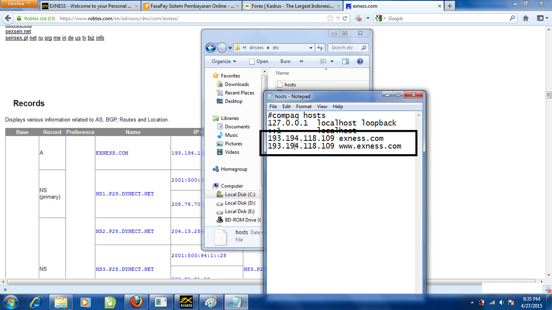Viewport: 552px width, 310px height.
Task: Open the Explorer view options dropdown
Action: 332,62
